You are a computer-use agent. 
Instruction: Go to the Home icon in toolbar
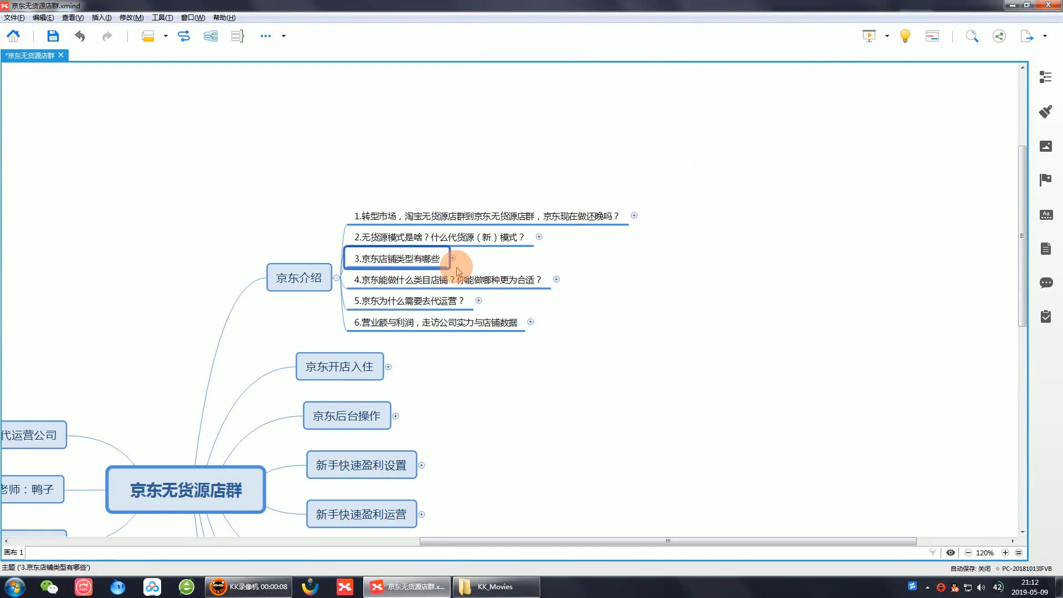click(13, 36)
